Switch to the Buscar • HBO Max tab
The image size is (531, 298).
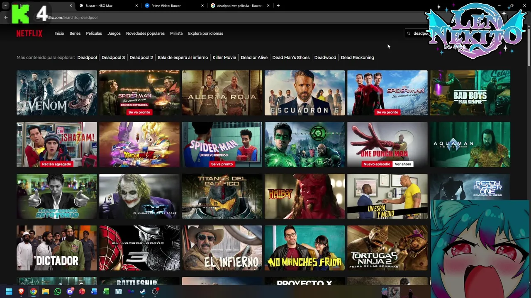click(x=109, y=6)
